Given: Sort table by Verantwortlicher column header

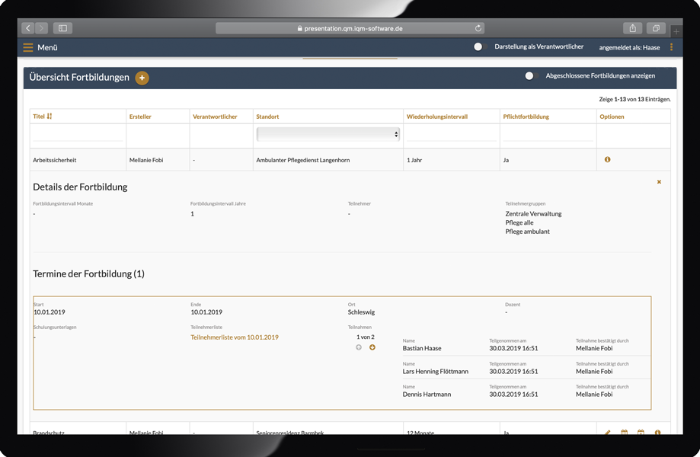Looking at the screenshot, I should (215, 117).
